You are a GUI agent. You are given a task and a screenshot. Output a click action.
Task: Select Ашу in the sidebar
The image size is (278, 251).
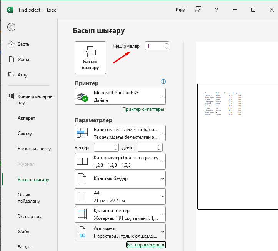(23, 75)
